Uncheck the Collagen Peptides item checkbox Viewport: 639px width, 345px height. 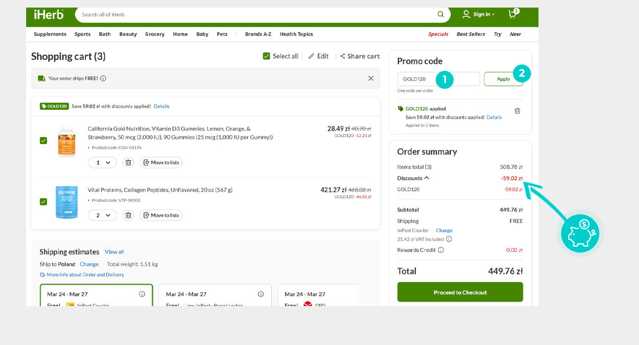pos(43,202)
